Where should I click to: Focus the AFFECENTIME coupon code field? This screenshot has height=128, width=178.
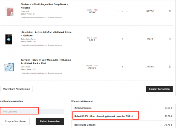pos(33,112)
